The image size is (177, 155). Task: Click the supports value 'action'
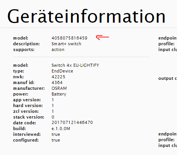58,49
